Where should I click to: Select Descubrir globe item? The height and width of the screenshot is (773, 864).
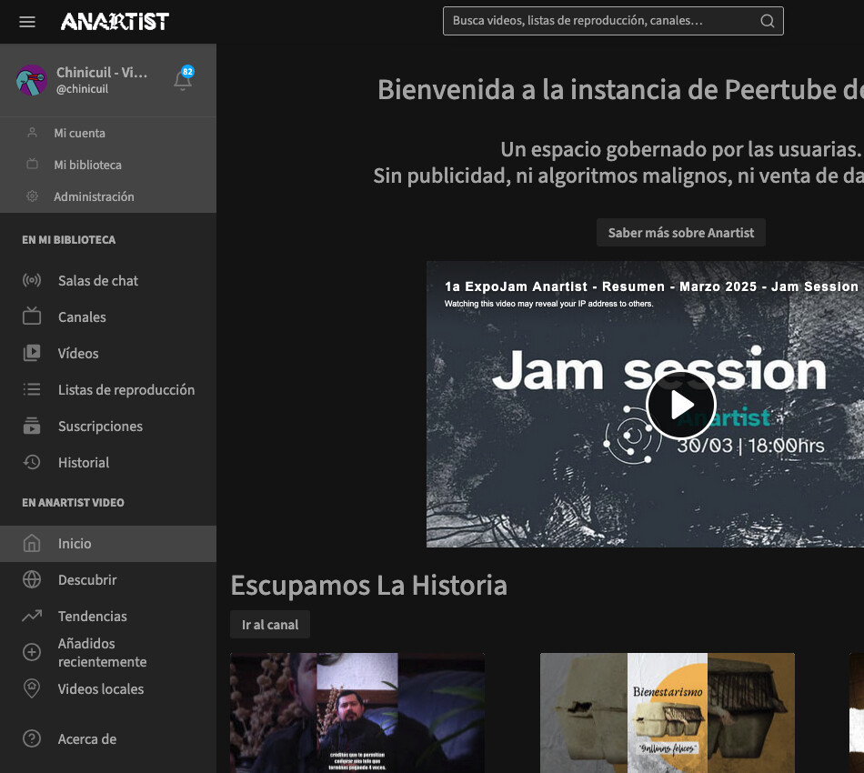[x=32, y=580]
